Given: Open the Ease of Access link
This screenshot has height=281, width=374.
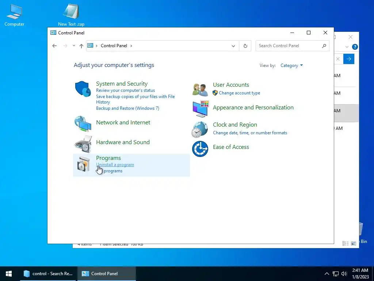Looking at the screenshot, I should click(231, 147).
